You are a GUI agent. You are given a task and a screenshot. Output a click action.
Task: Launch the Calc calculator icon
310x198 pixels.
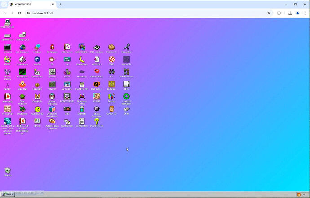[x=67, y=60]
